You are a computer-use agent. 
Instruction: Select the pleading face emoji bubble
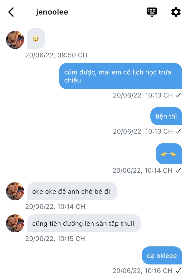pos(36,38)
